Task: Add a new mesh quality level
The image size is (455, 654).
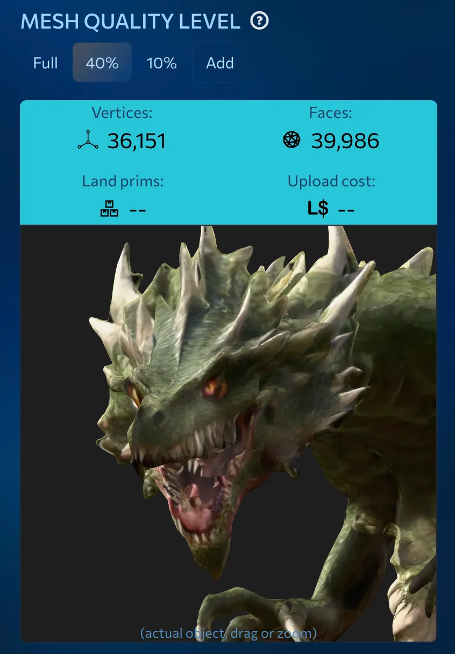Action: click(220, 62)
